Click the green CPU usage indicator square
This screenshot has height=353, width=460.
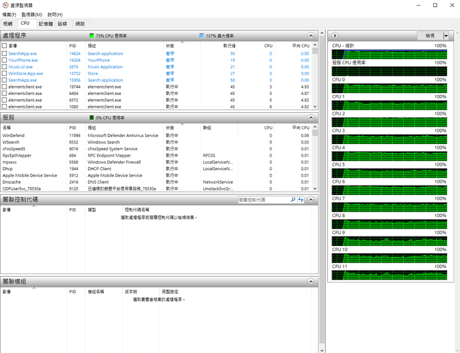tap(91, 36)
